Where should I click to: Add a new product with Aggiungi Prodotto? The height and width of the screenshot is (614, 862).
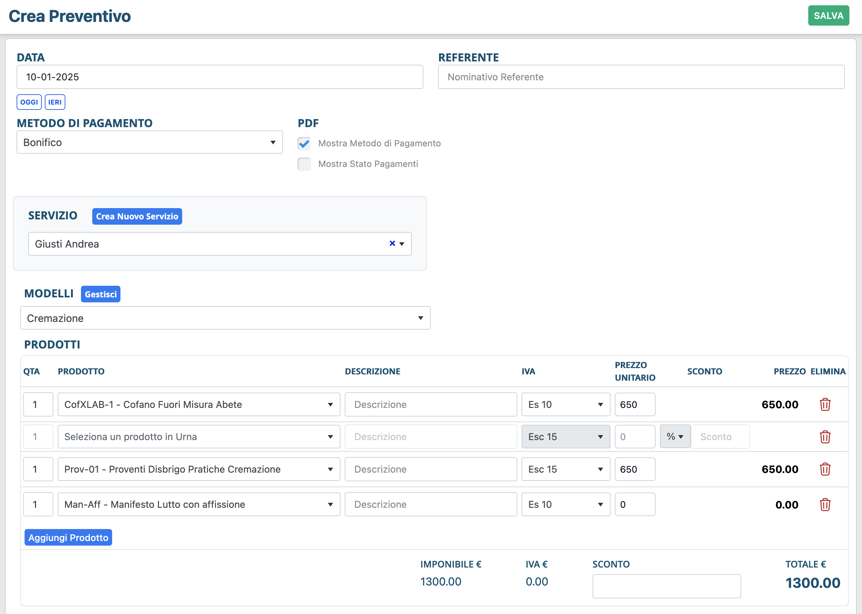[68, 537]
